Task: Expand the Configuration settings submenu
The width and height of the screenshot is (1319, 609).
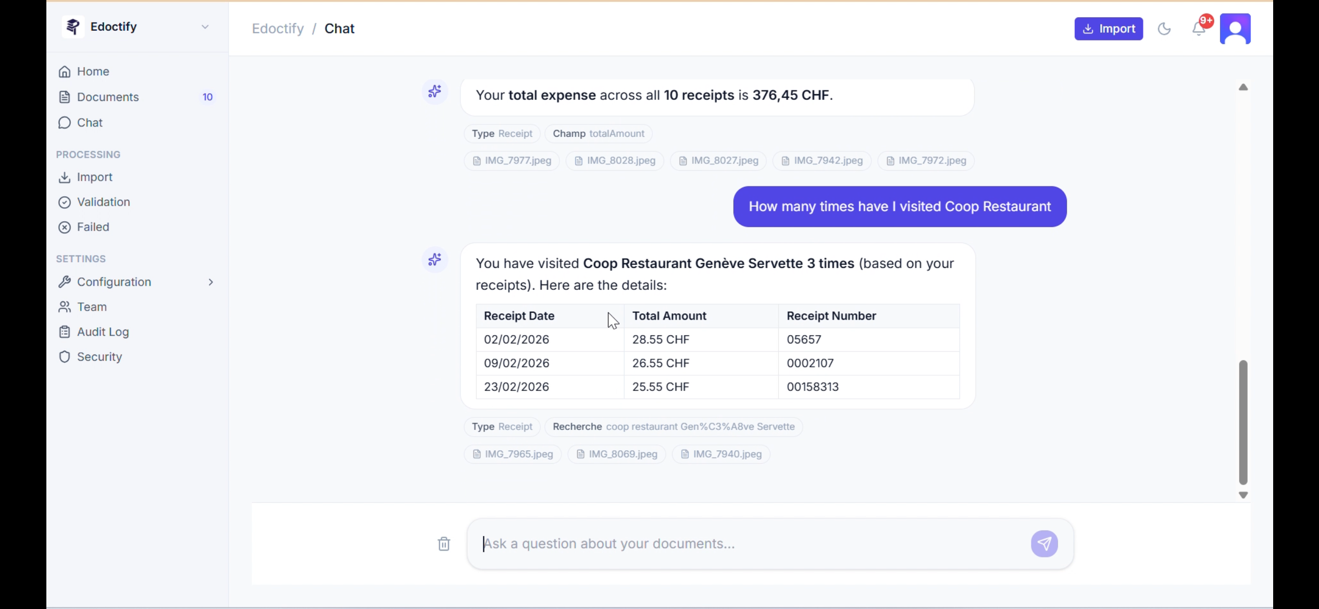Action: [210, 282]
